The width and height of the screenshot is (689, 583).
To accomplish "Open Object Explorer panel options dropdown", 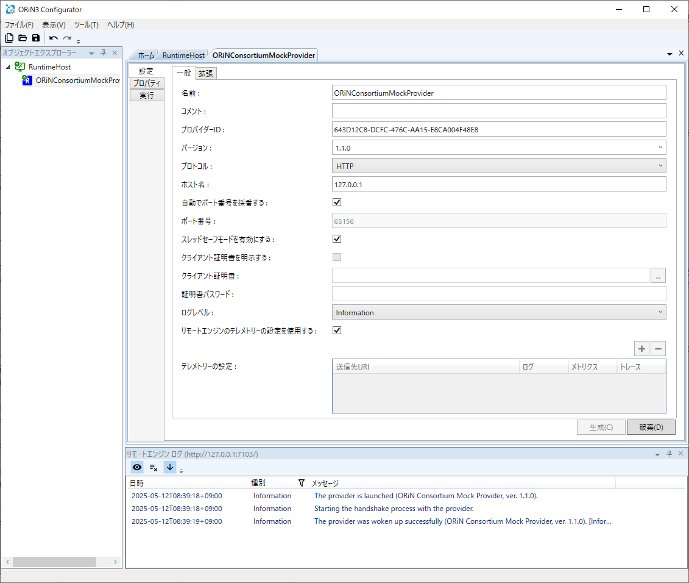I will coord(91,53).
